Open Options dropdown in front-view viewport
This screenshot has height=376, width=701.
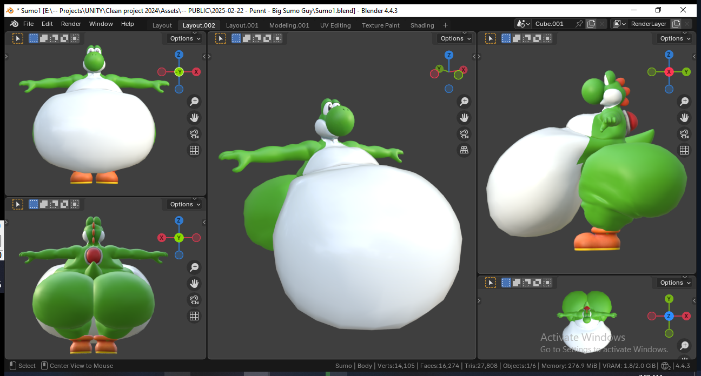coord(185,38)
